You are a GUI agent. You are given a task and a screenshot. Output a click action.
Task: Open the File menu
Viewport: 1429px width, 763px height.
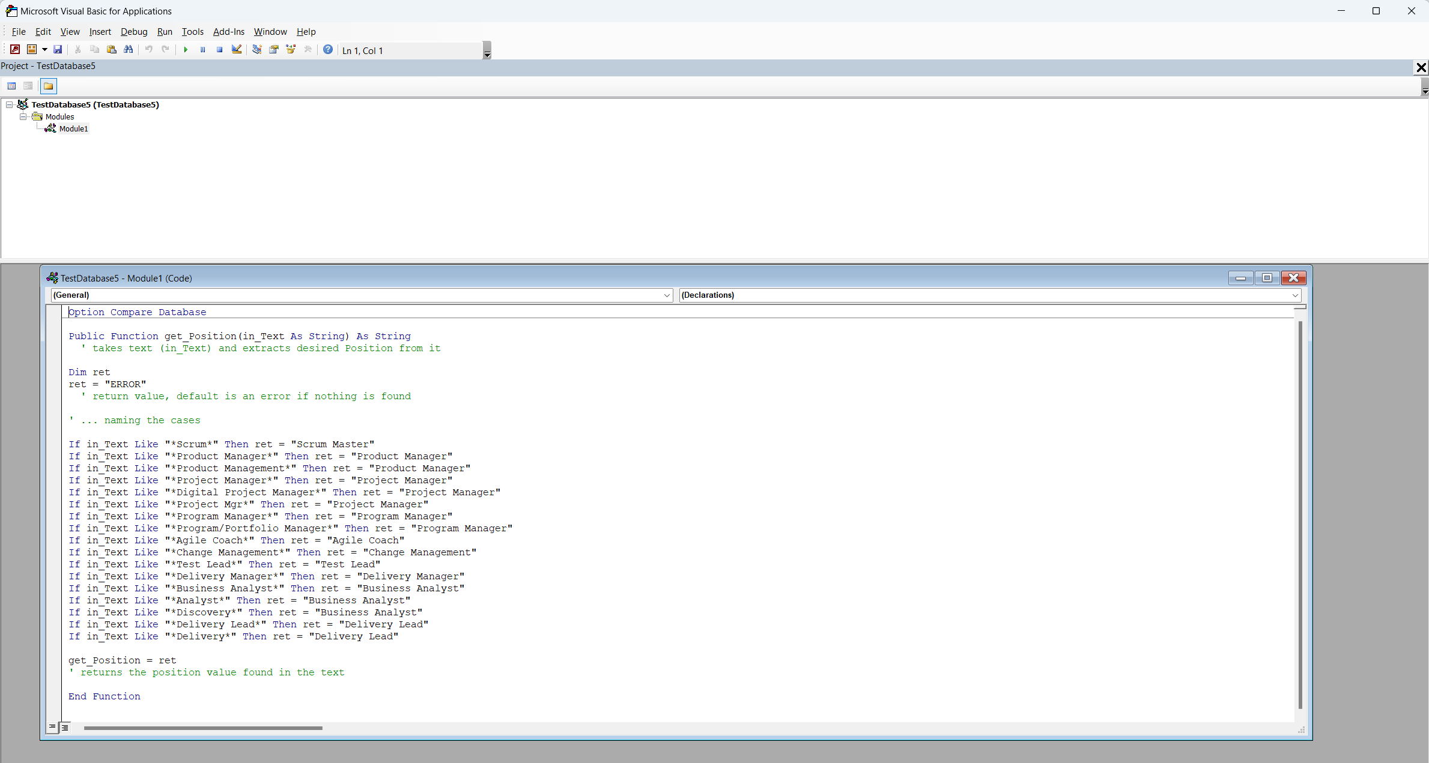pos(19,32)
